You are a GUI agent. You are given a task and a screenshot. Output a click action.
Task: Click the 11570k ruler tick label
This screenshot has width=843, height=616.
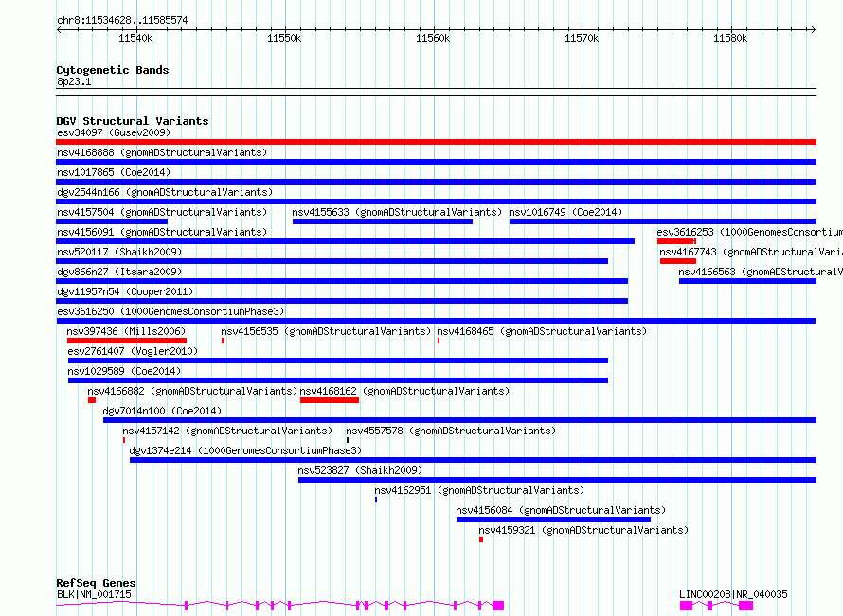[x=582, y=38]
